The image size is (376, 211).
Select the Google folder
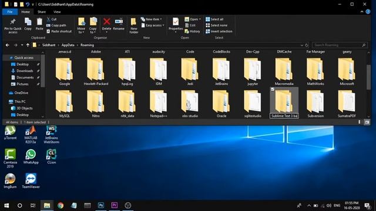pos(64,72)
